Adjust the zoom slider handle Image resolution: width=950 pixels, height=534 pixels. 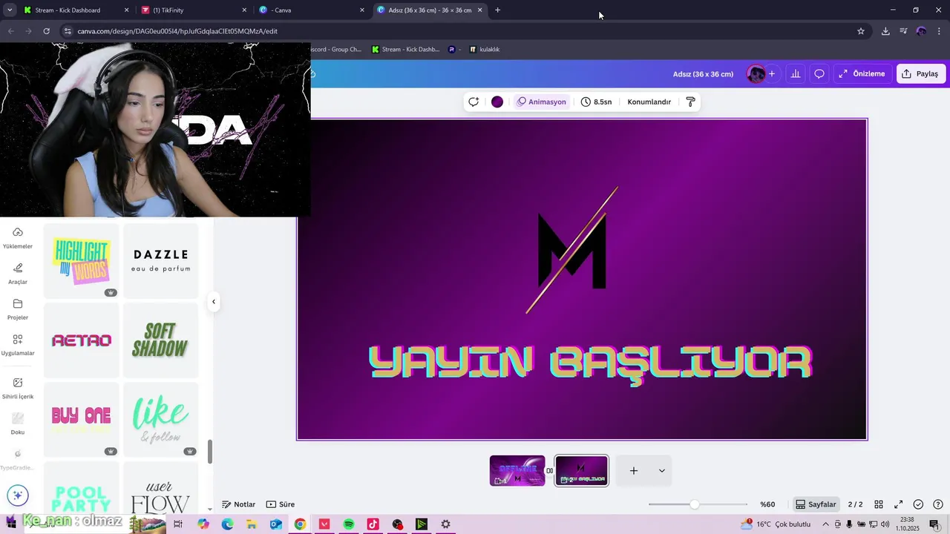coord(694,504)
